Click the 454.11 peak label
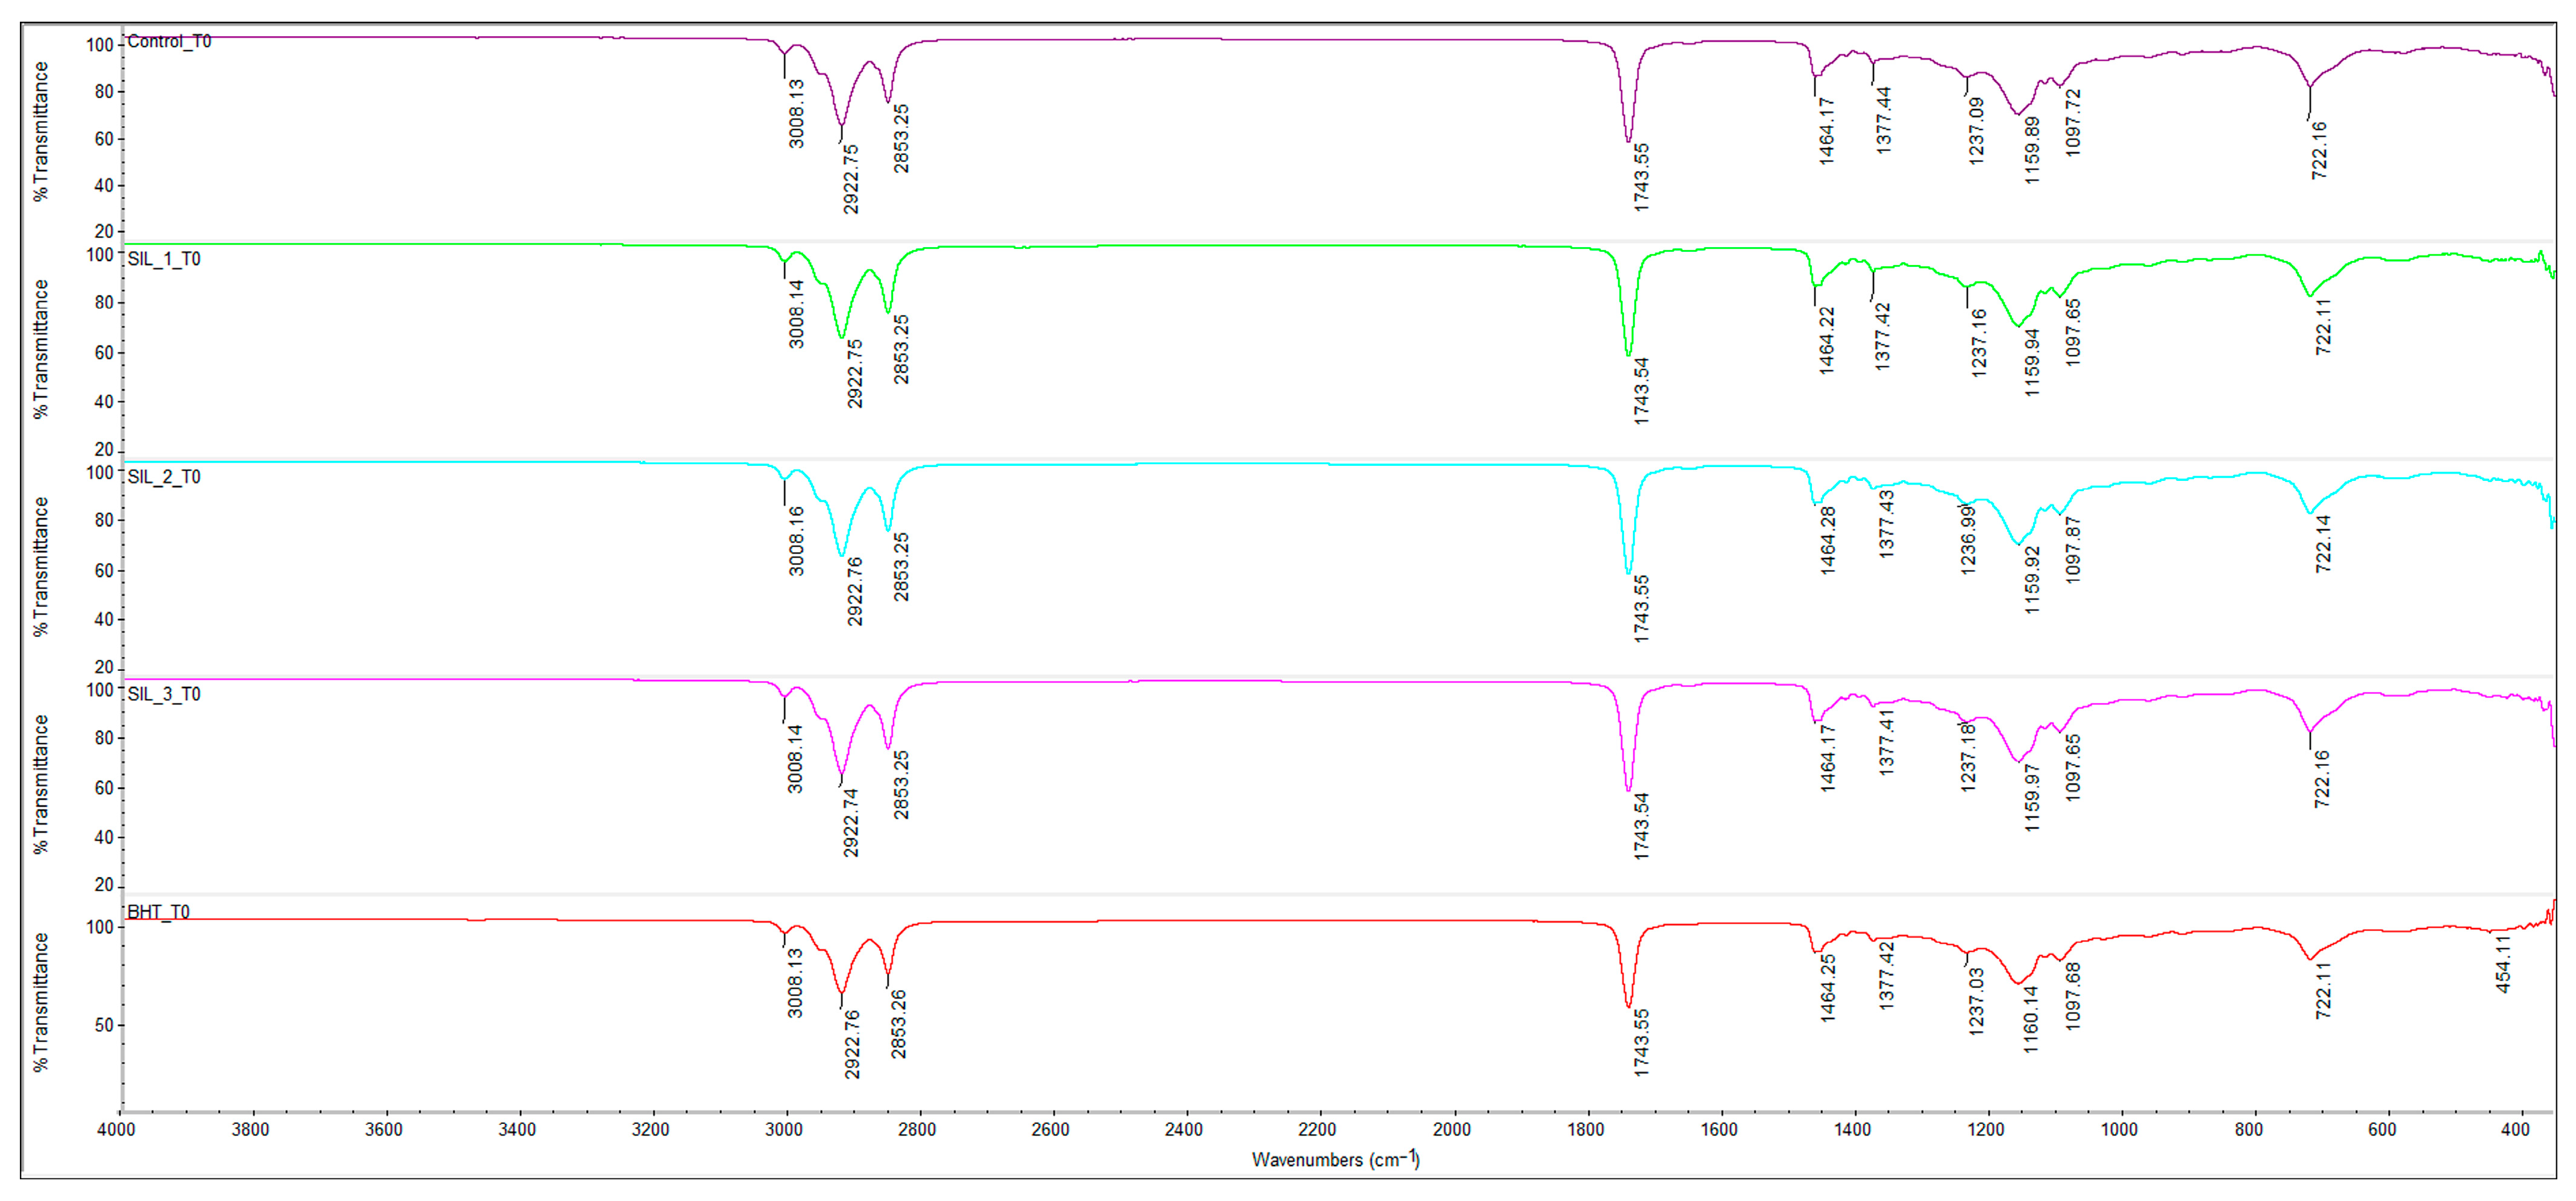 pos(2503,965)
